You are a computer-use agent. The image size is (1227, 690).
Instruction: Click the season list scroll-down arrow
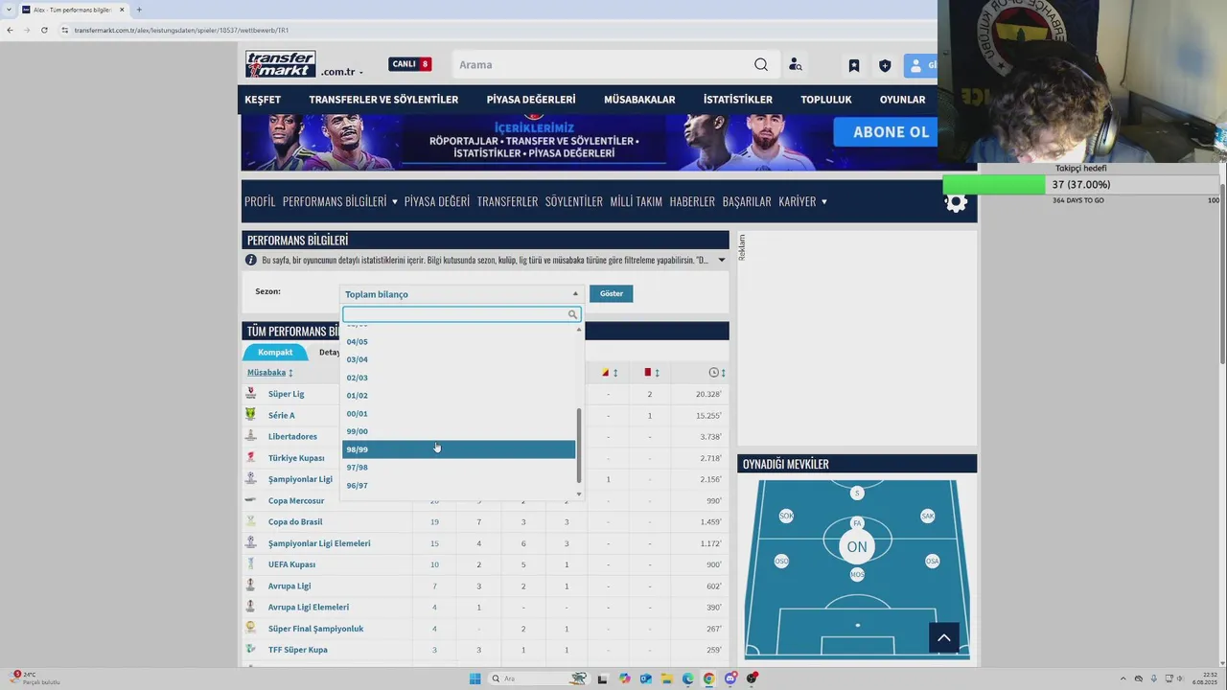pos(578,494)
